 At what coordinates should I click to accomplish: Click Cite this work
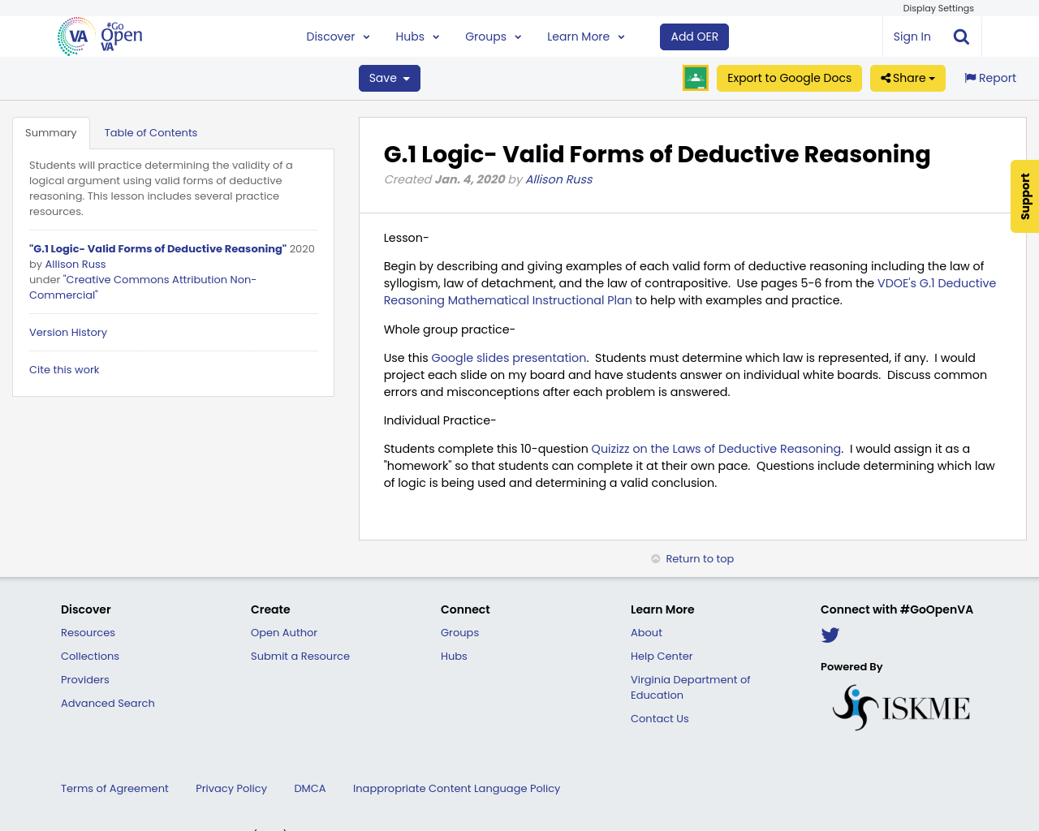pyautogui.click(x=64, y=369)
